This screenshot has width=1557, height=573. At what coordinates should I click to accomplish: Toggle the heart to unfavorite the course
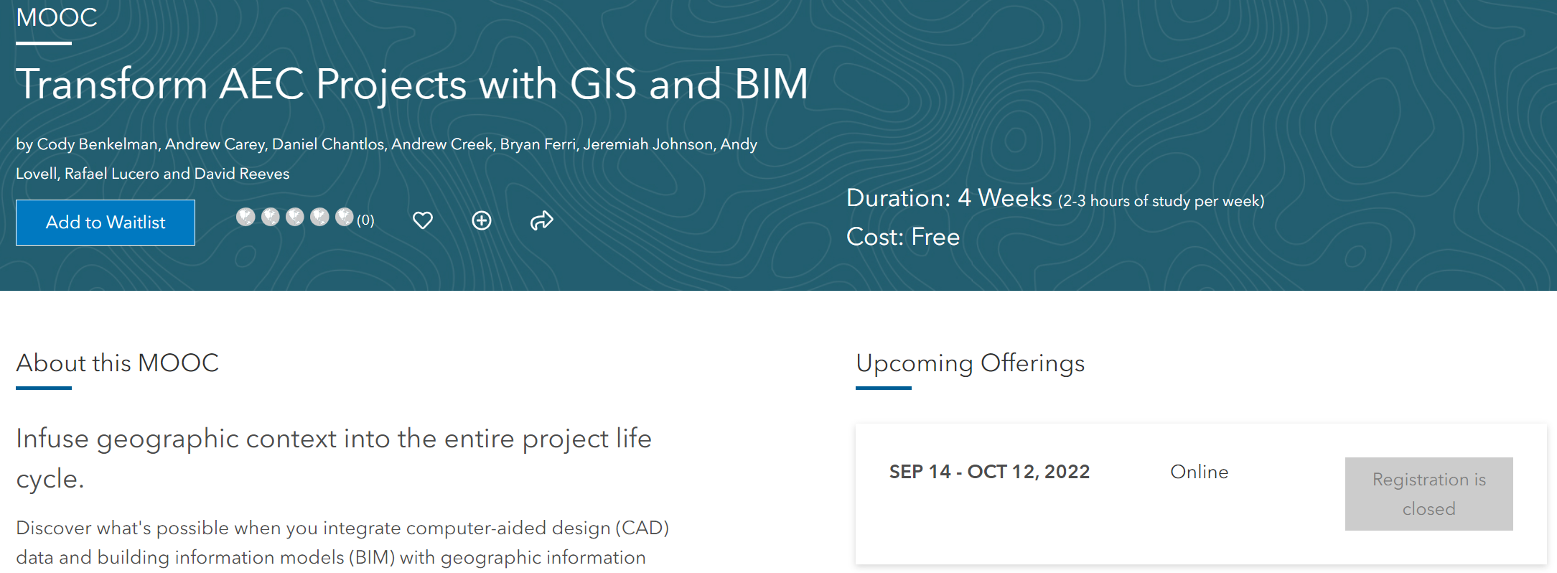point(422,220)
